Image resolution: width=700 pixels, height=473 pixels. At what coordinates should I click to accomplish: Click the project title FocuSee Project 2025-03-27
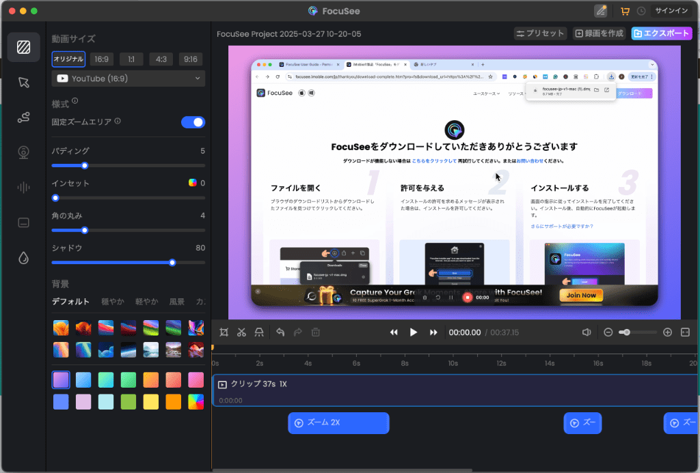coord(289,34)
